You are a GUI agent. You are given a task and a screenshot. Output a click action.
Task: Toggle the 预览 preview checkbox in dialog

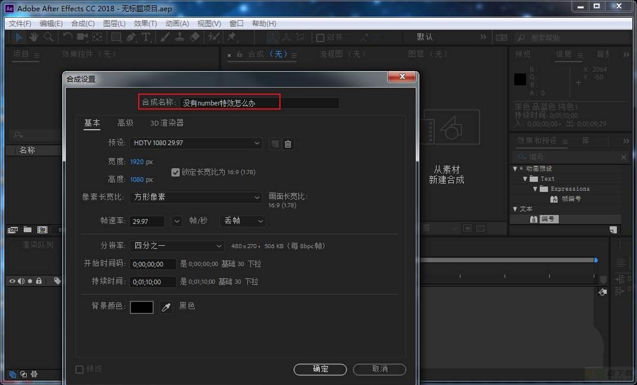pyautogui.click(x=79, y=369)
